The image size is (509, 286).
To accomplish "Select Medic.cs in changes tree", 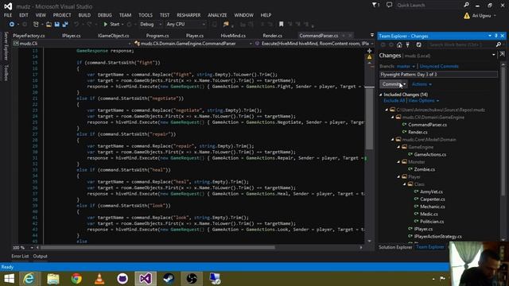I will 429,214.
